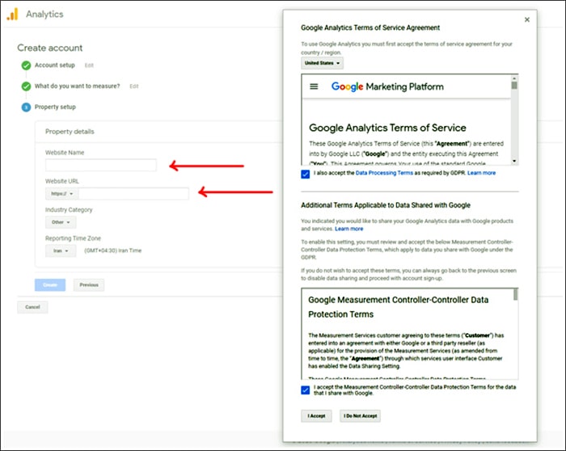Click the Cancel button
This screenshot has height=451, width=566.
(x=32, y=307)
